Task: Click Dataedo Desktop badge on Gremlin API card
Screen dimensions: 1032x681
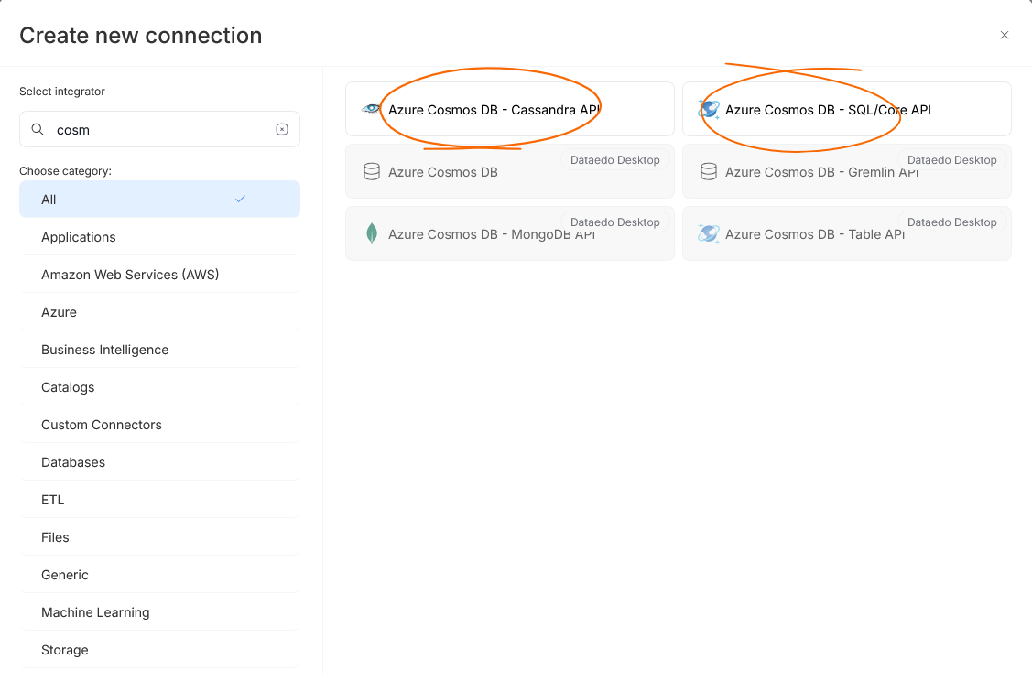Action: (951, 160)
